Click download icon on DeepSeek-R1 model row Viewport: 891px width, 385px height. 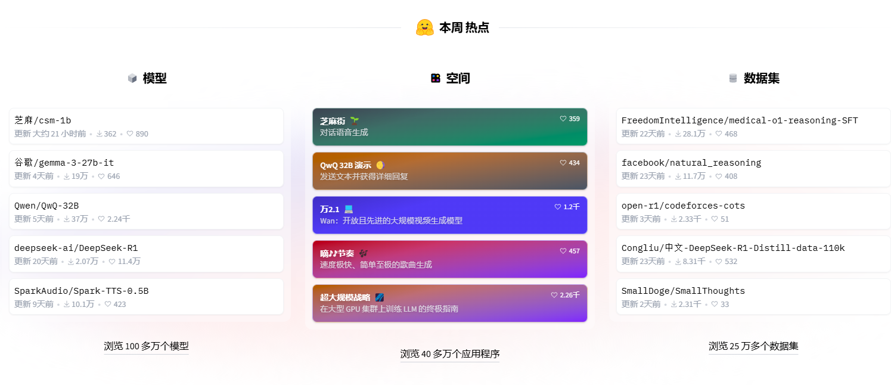point(71,262)
